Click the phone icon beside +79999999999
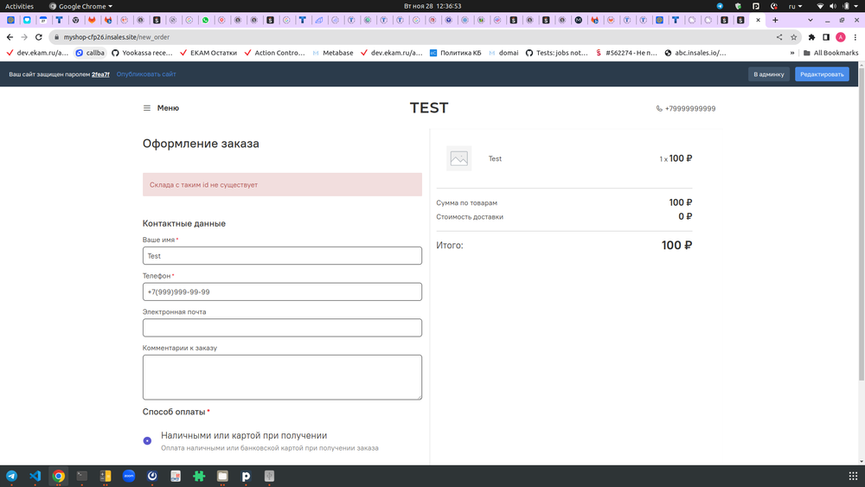 659,109
